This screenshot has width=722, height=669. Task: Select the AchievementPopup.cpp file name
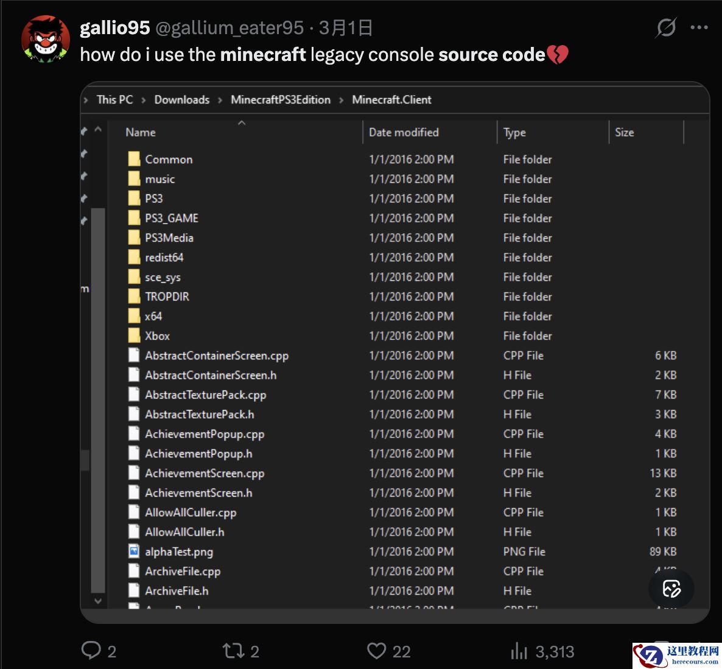205,434
